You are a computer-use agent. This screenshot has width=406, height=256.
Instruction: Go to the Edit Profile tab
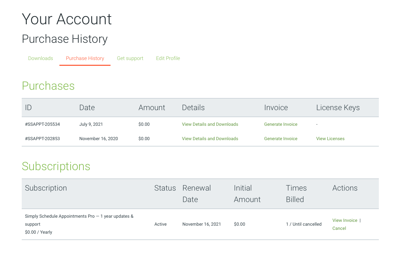coord(168,58)
